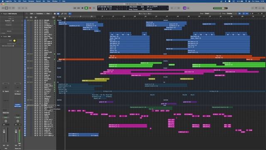Solo the BASS track
The height and width of the screenshot is (150, 266).
(x=37, y=54)
